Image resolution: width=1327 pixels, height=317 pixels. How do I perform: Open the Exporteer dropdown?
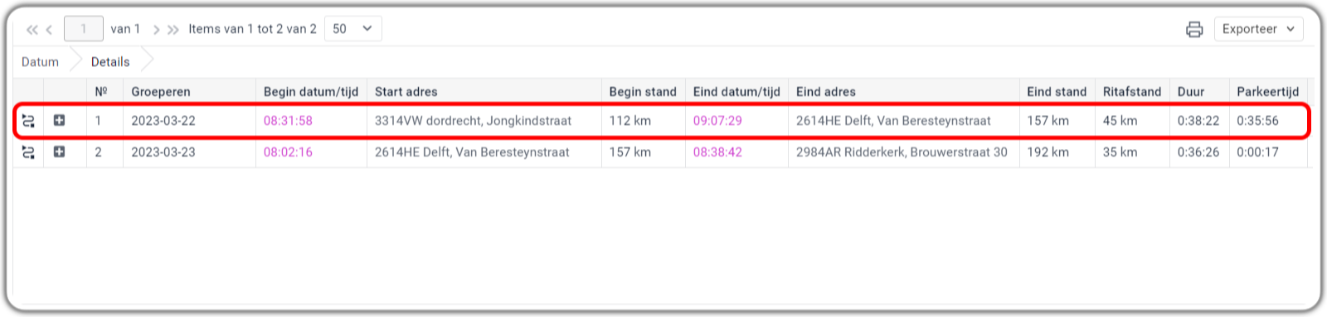pos(1258,29)
